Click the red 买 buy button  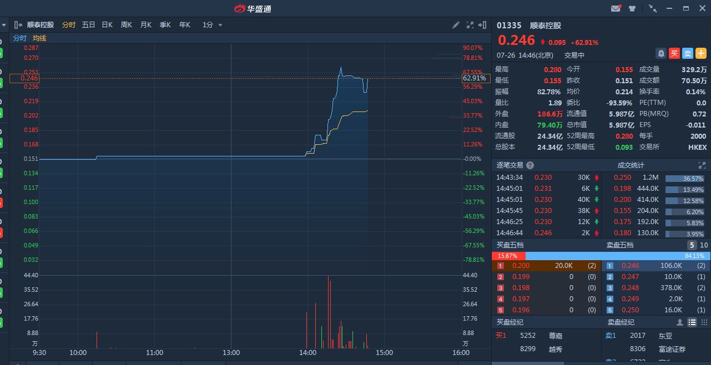pyautogui.click(x=674, y=53)
